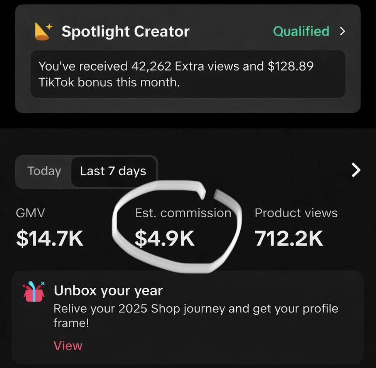Open Spotlight Creator details chevron
Image resolution: width=376 pixels, height=368 pixels.
click(x=342, y=31)
